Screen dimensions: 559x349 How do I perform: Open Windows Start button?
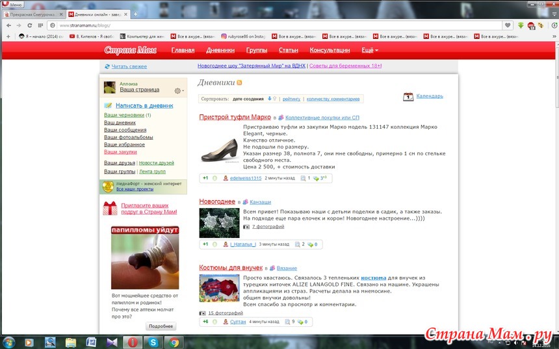[x=8, y=343]
